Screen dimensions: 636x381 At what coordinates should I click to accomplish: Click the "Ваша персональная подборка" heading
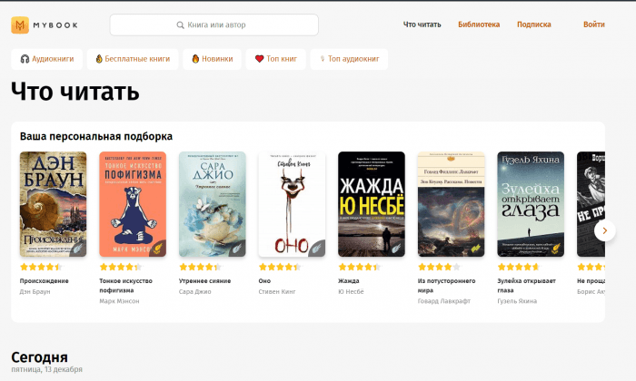click(x=96, y=136)
